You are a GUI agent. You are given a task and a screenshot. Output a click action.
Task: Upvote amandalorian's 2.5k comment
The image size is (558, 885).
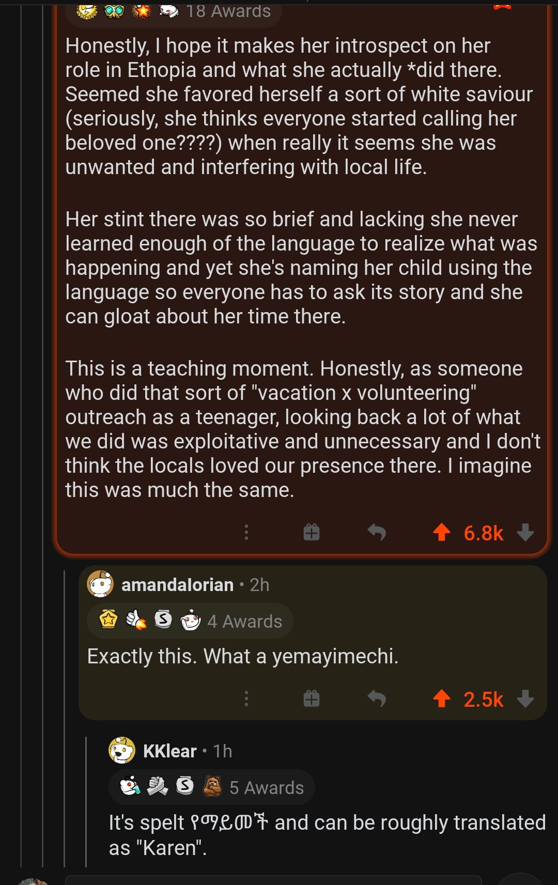pos(442,698)
